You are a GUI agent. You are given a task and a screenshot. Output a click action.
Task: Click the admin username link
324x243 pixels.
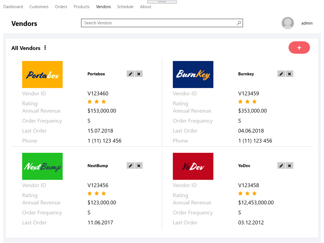click(307, 23)
